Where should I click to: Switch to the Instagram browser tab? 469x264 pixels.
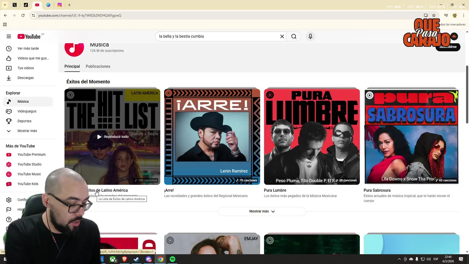(x=59, y=5)
